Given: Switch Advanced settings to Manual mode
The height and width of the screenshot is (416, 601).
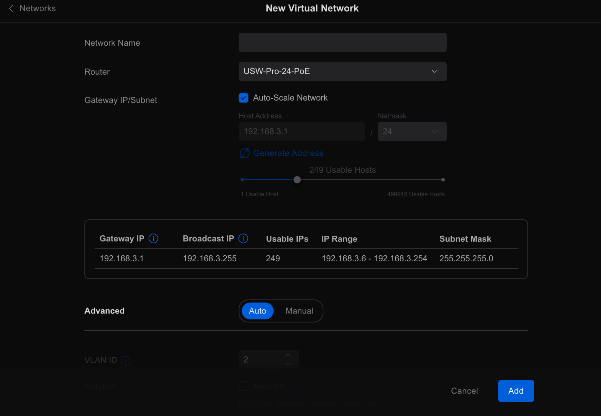Looking at the screenshot, I should pyautogui.click(x=299, y=311).
